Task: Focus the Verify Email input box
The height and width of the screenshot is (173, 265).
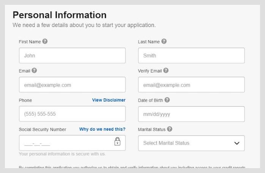Action: [x=191, y=85]
